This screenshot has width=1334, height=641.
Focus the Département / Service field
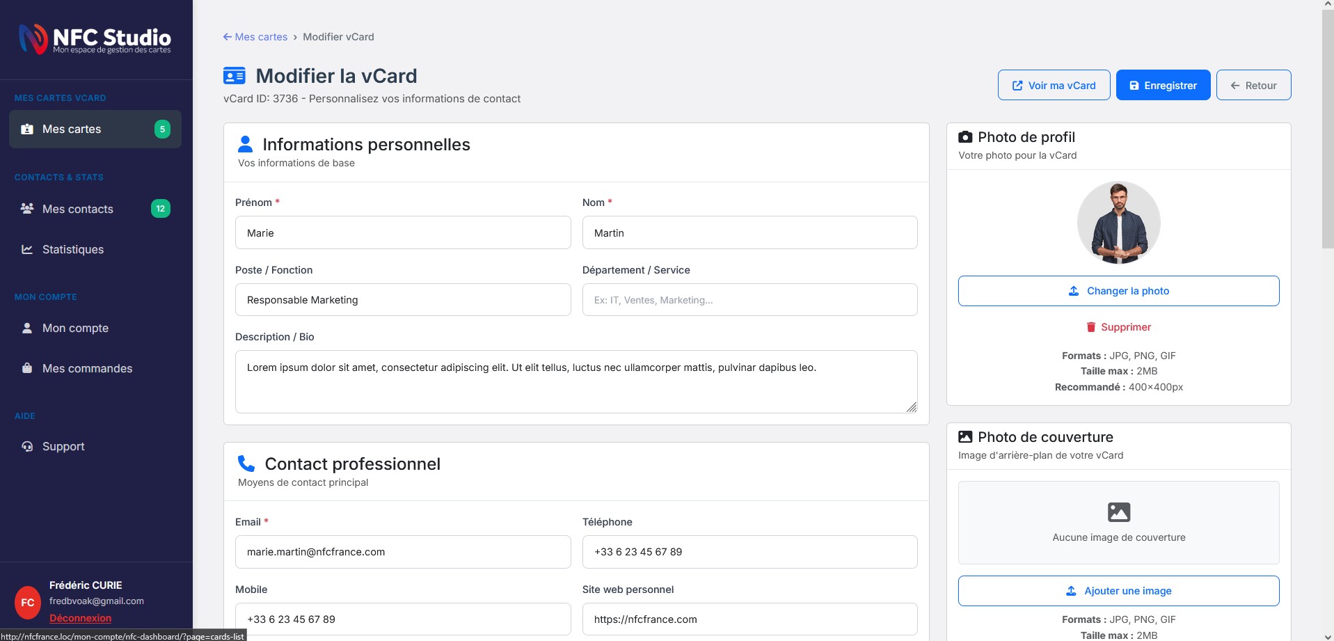pos(749,300)
